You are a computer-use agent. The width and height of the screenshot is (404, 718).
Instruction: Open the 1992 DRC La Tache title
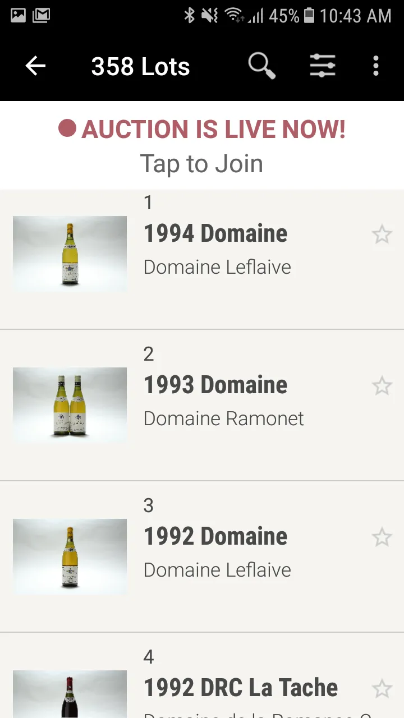click(x=241, y=688)
